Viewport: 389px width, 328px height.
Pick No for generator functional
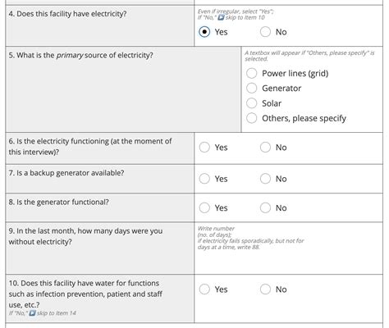coord(265,207)
